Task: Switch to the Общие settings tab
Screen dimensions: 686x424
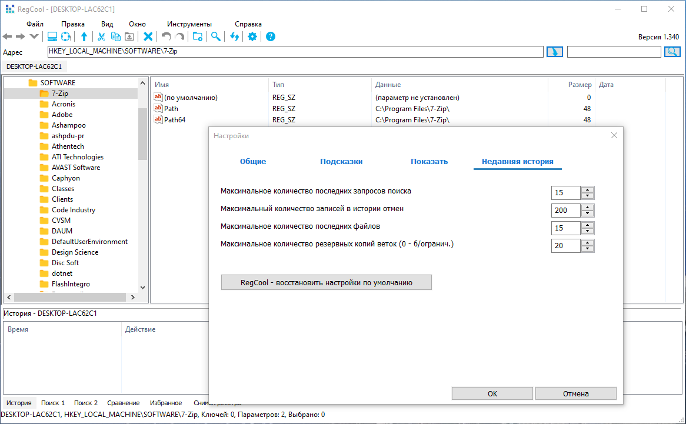Action: click(x=253, y=161)
